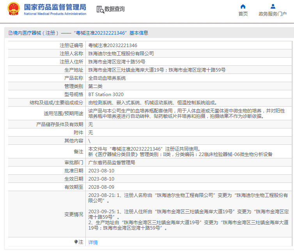Select model BT Station 3020
Viewport: 294px width, 251px height.
[x=106, y=95]
